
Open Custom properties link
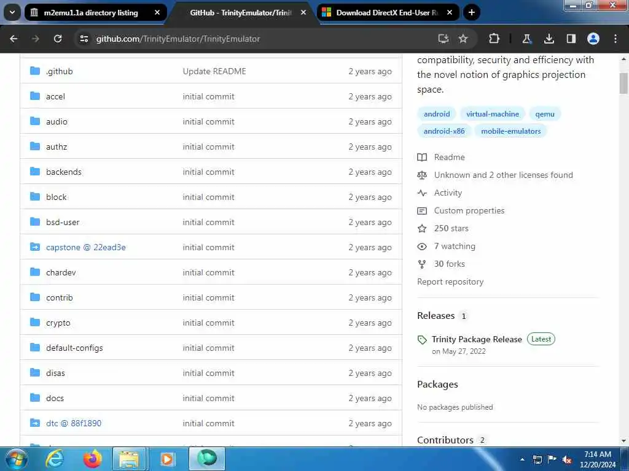(x=469, y=211)
